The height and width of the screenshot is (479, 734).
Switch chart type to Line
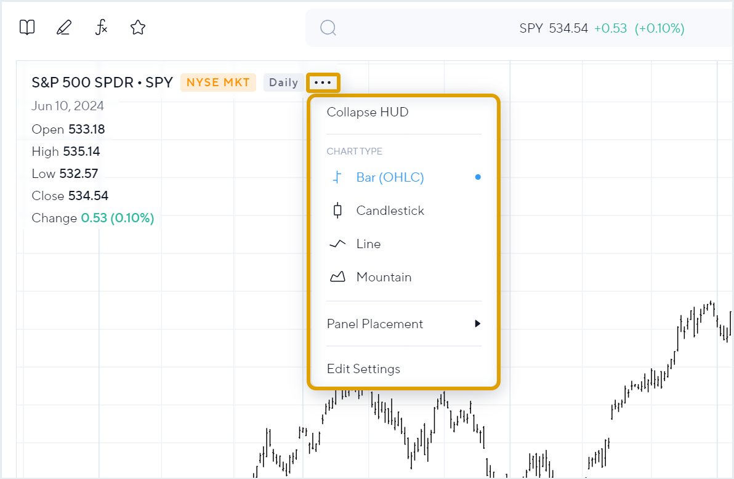[x=404, y=244]
